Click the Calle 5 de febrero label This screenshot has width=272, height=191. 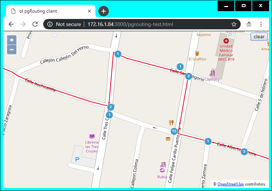point(261,95)
